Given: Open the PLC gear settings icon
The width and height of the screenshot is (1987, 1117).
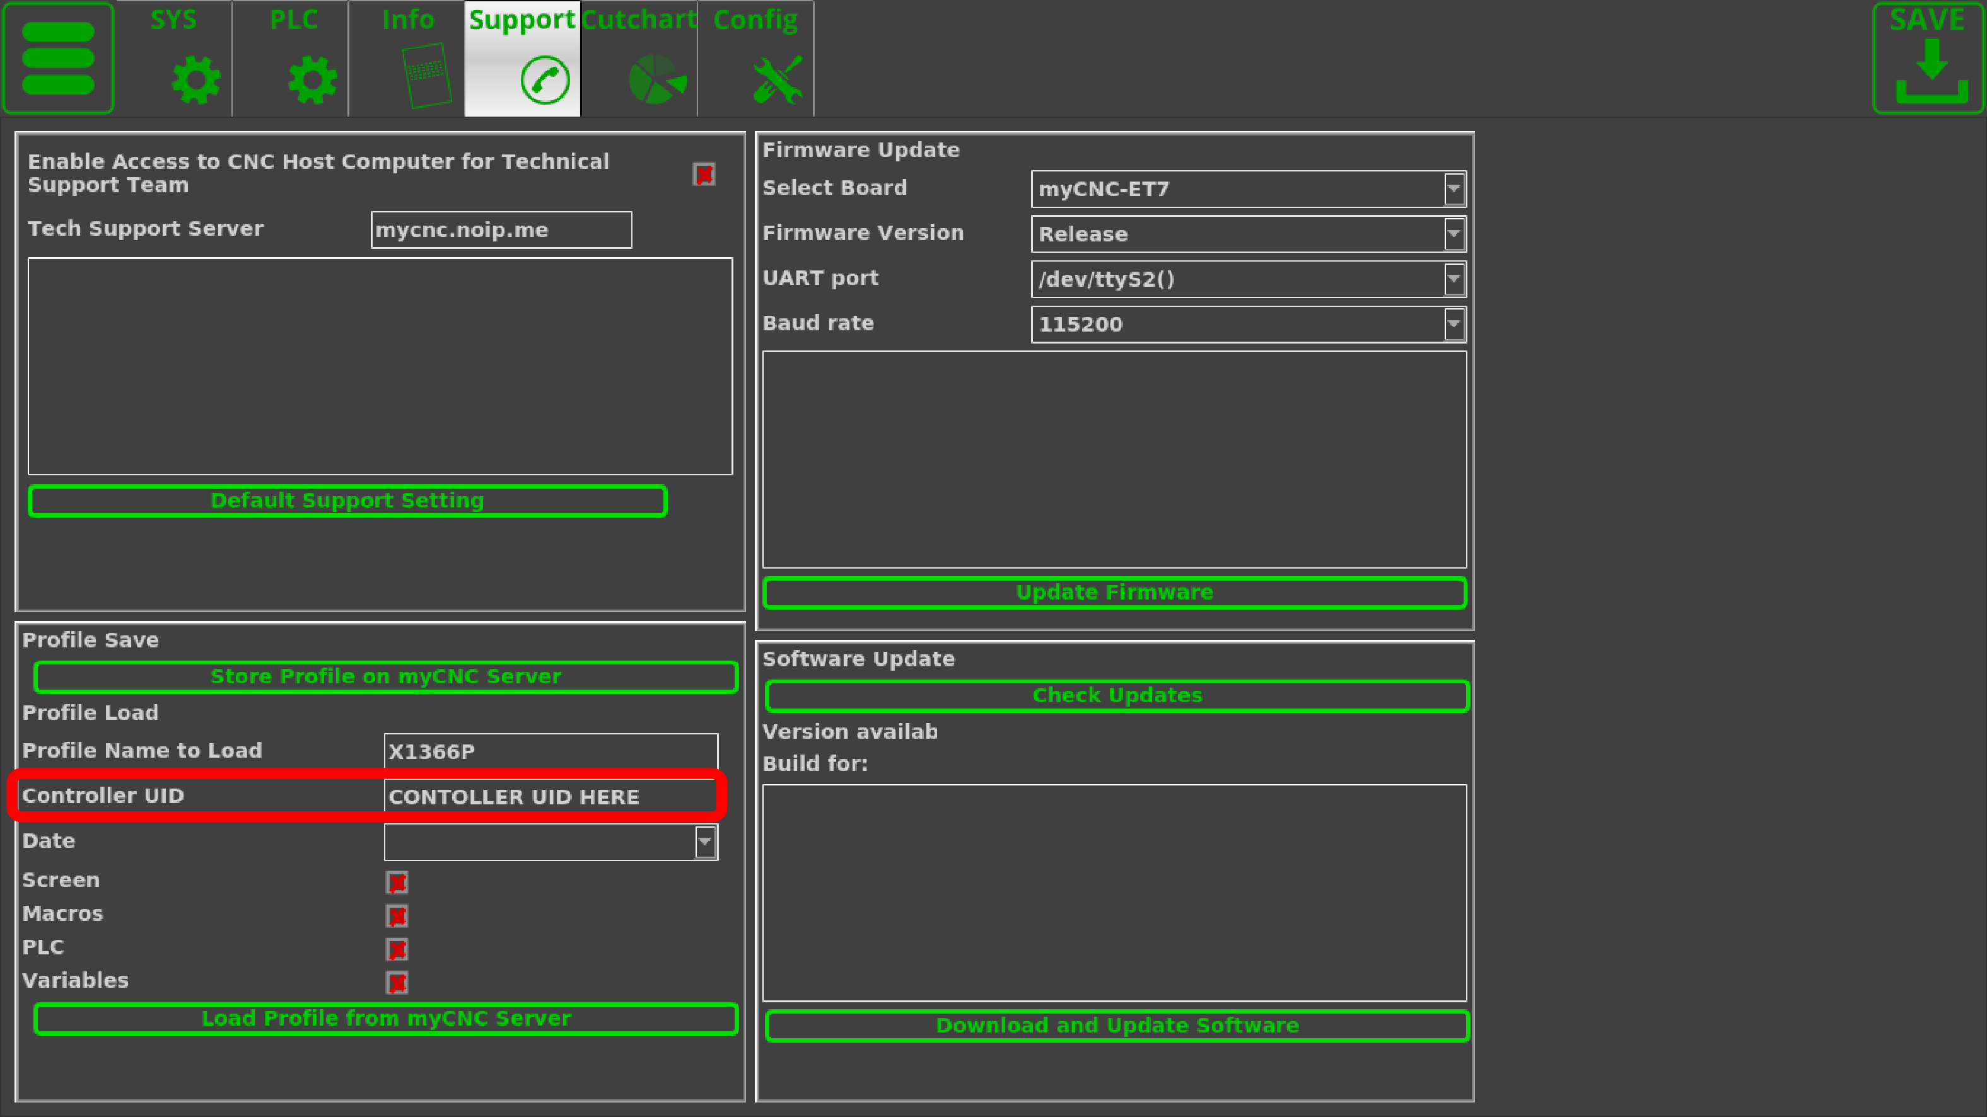Looking at the screenshot, I should 312,79.
